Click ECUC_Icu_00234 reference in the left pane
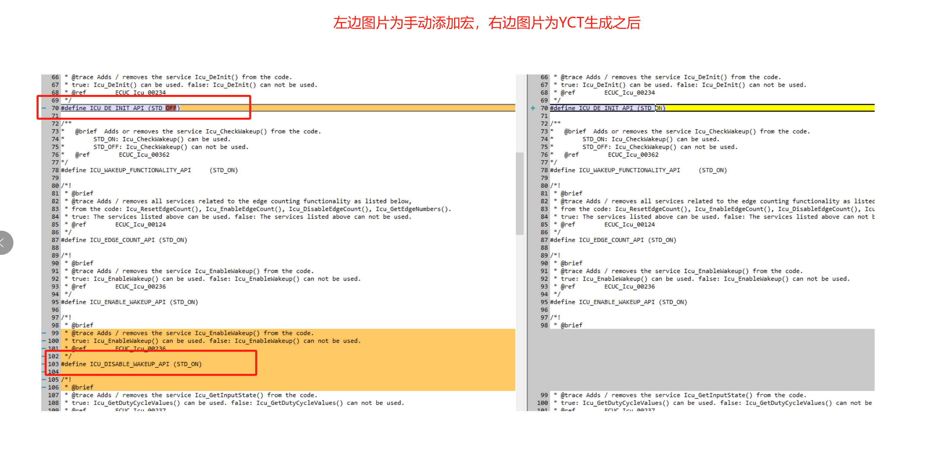The height and width of the screenshot is (451, 928). click(x=141, y=93)
